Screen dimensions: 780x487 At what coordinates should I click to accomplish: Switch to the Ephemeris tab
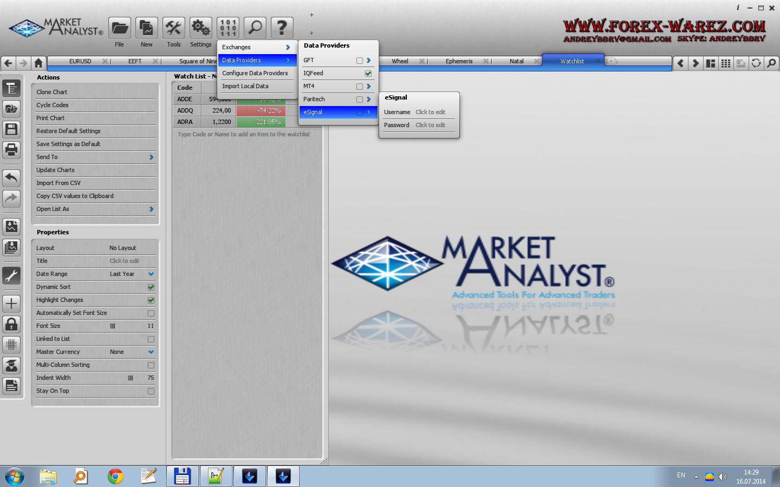[x=459, y=61]
